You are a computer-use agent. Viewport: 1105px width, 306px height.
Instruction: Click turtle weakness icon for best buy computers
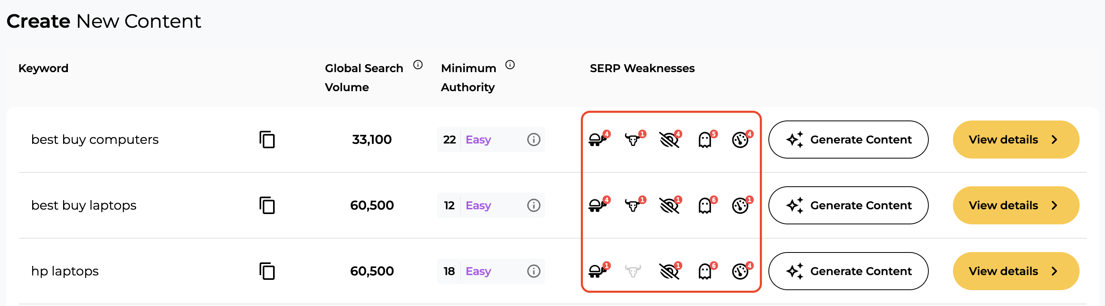coord(597,140)
